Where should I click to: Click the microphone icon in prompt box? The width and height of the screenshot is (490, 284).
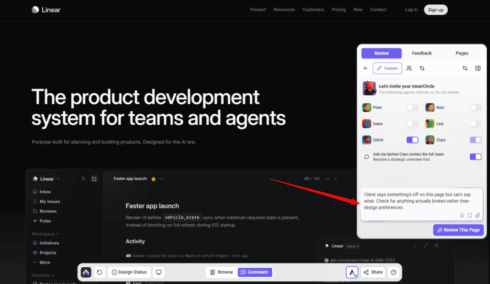coord(462,215)
